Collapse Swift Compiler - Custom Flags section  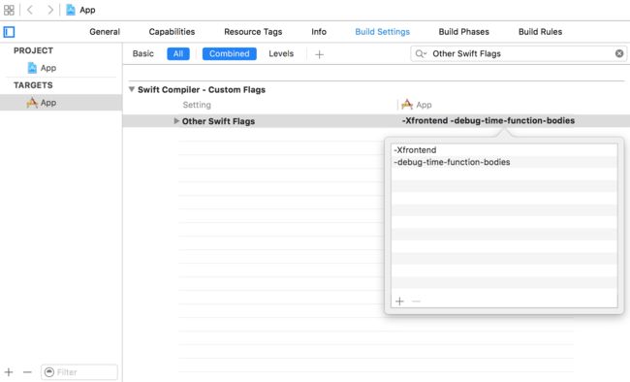point(132,89)
